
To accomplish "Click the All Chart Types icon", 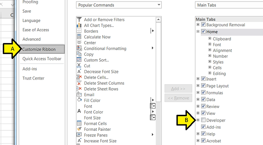I will [x=79, y=25].
